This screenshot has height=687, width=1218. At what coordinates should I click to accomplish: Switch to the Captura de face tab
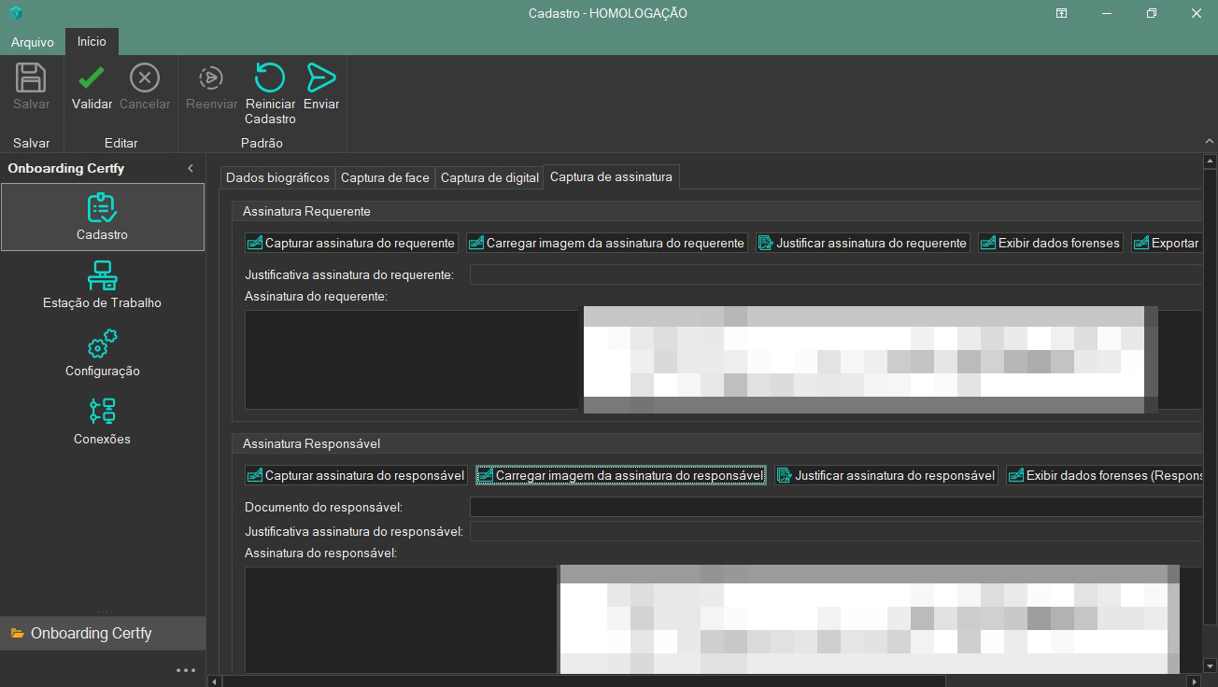point(385,177)
